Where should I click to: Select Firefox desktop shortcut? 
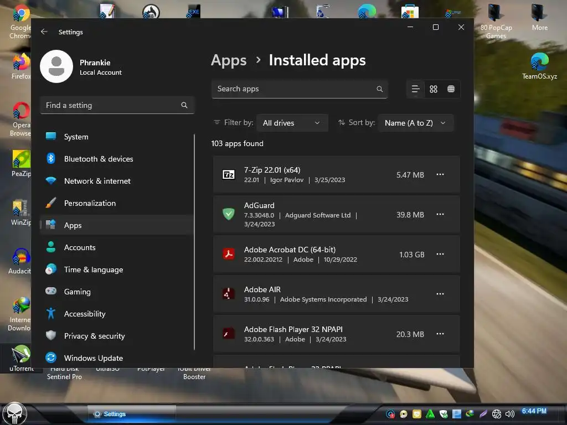[20, 66]
